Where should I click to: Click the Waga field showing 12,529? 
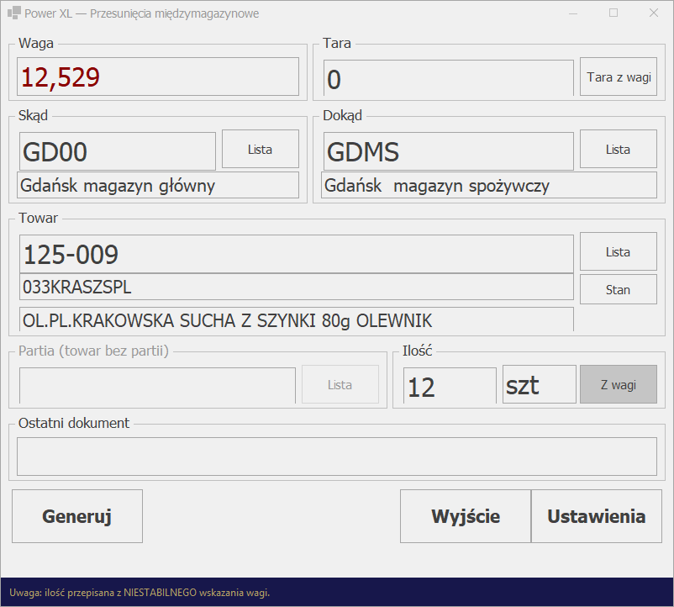158,77
